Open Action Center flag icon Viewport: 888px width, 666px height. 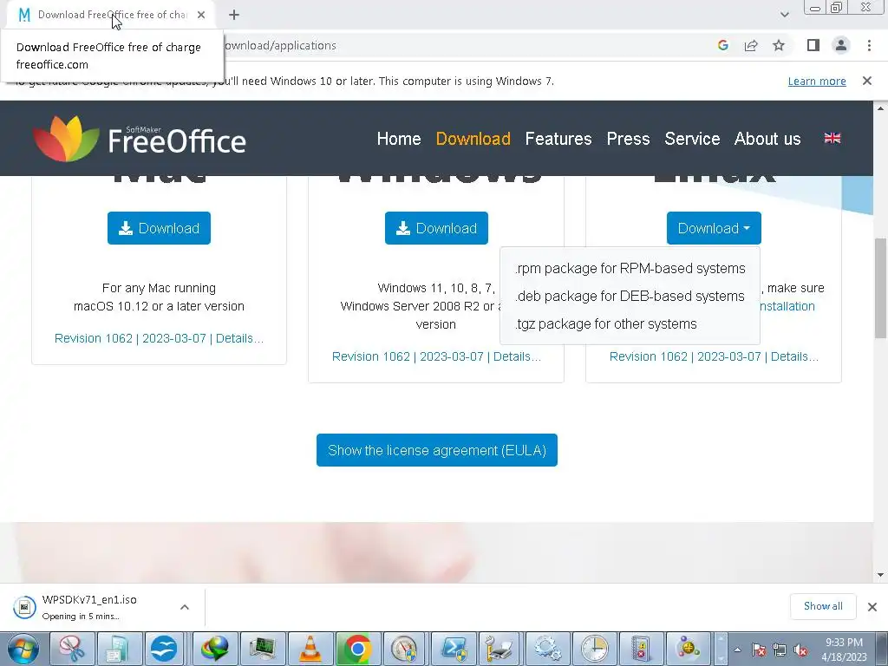tap(759, 650)
